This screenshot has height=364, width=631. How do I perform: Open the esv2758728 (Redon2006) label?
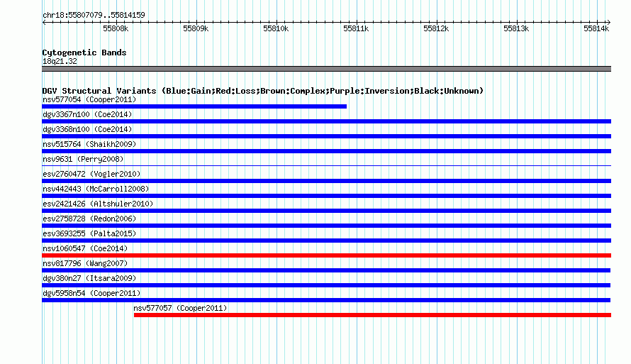click(x=89, y=219)
